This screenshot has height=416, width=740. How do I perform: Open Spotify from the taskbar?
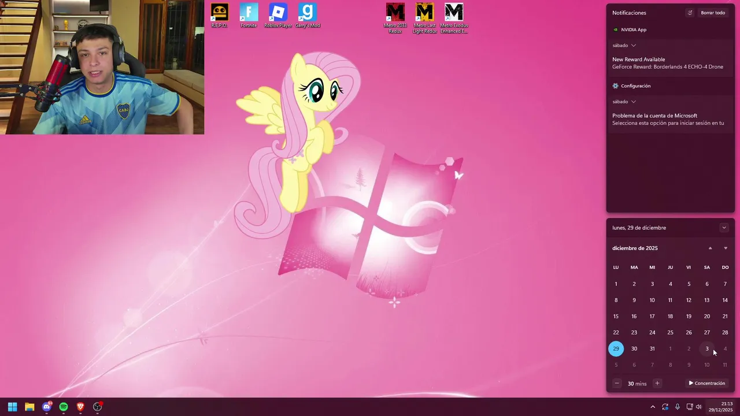pos(64,407)
